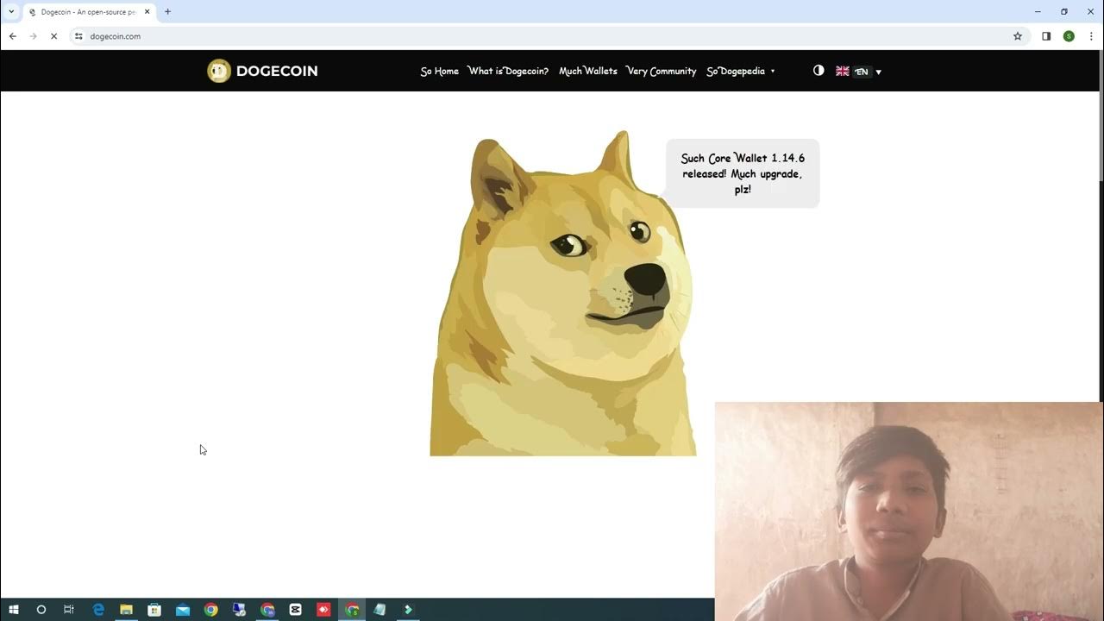
Task: Open the Mail app in taskbar
Action: [x=183, y=610]
